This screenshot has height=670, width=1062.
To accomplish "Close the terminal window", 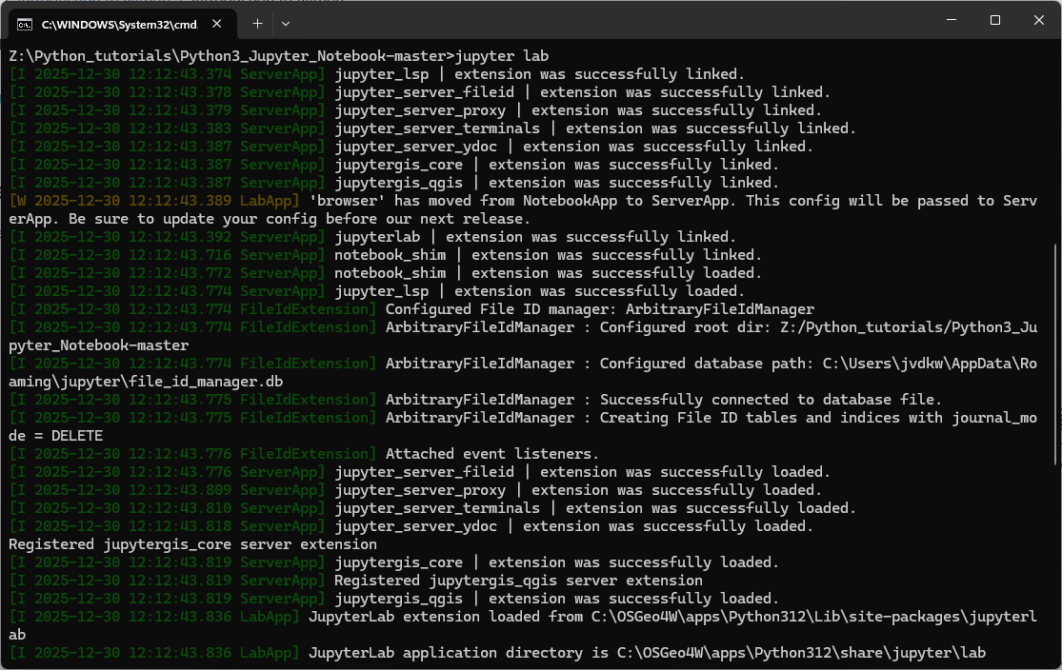I will (1038, 20).
